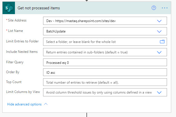This screenshot has height=117, width=176.
Task: Open the List Name dropdown arrow
Action: click(159, 31)
